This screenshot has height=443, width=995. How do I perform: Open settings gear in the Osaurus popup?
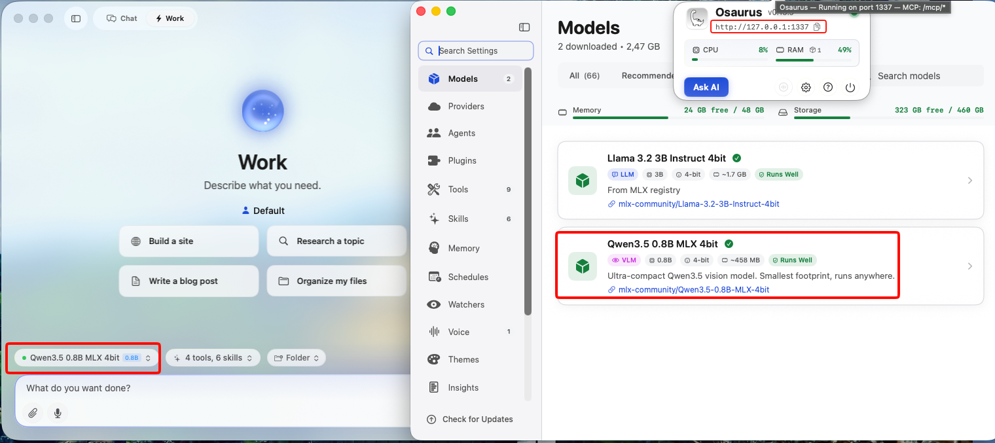point(806,87)
